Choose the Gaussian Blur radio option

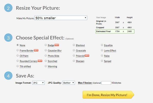tap(46, 50)
